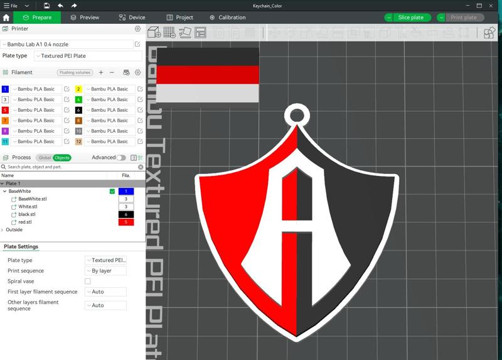The image size is (502, 360).
Task: Switch to the Calibration tab
Action: point(228,18)
